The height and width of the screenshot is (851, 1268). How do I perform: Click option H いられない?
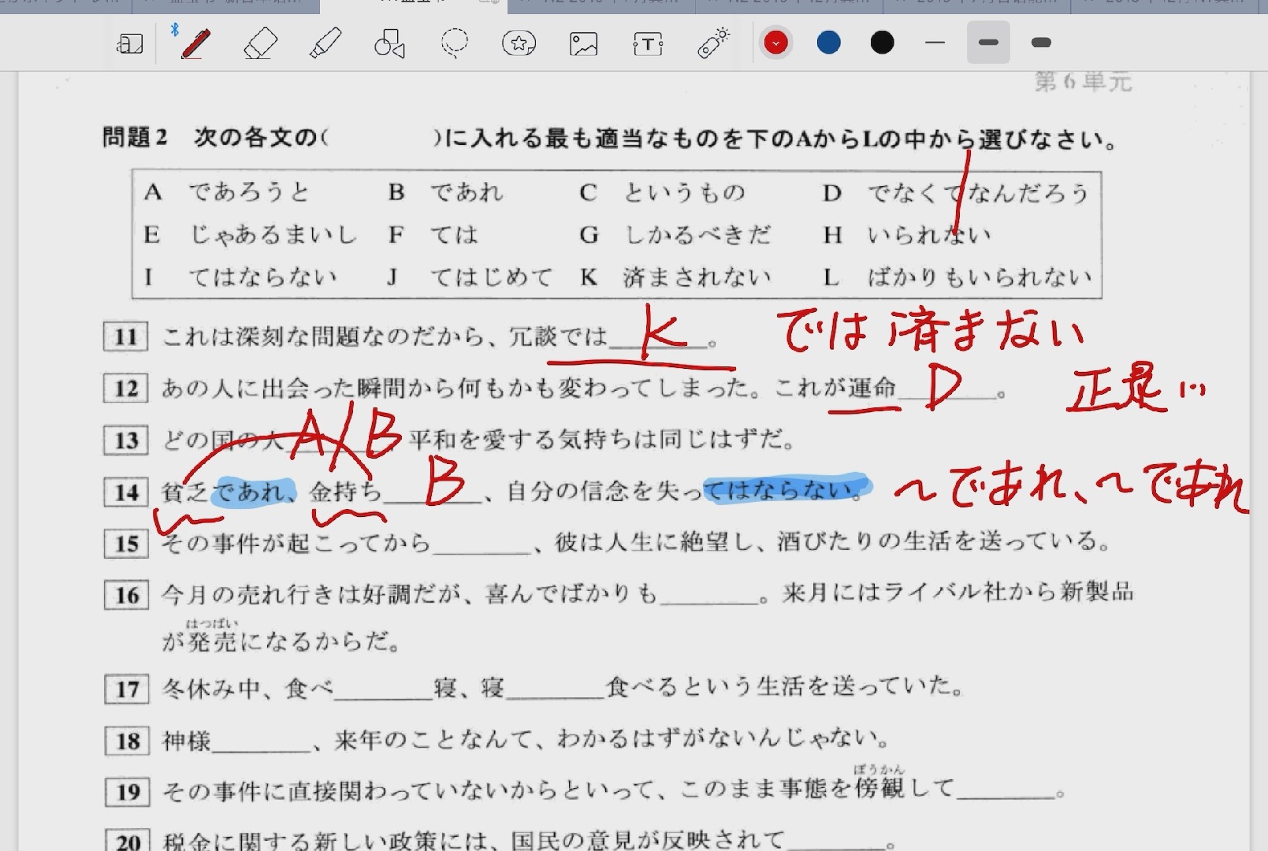pyautogui.click(x=906, y=235)
